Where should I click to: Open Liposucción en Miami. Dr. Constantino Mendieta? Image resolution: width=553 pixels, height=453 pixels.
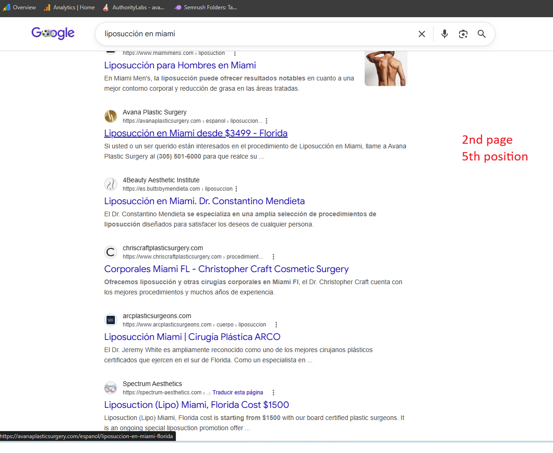tap(204, 201)
